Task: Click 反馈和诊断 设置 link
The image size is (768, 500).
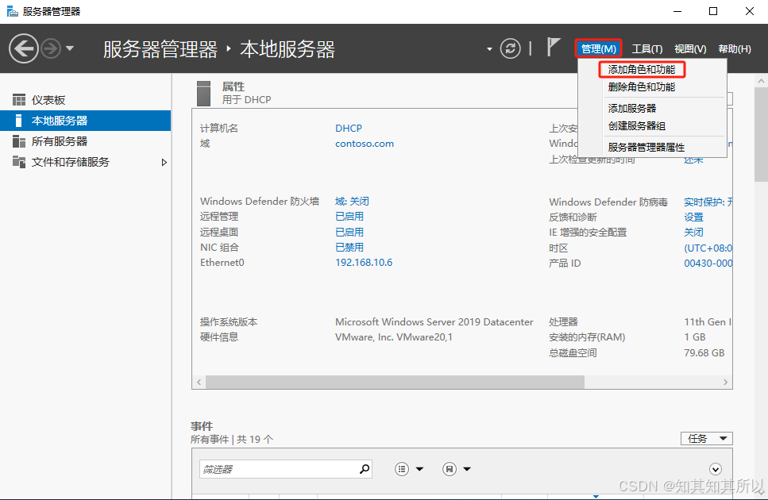Action: click(x=693, y=217)
